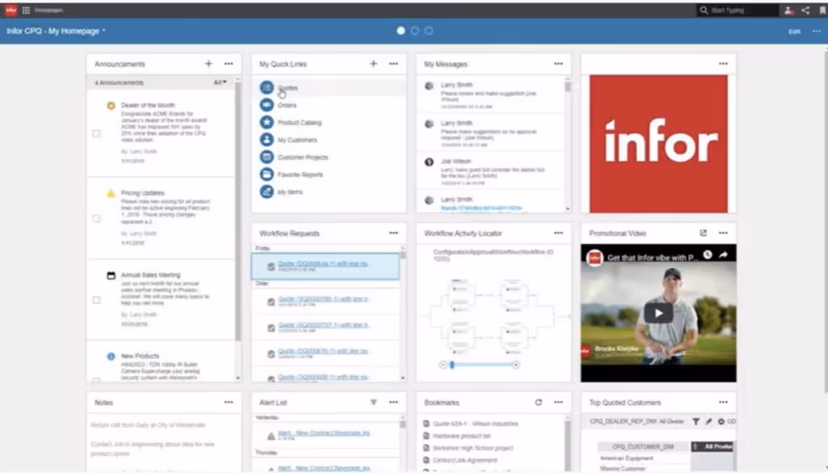The image size is (828, 473).
Task: Open the highlighted quote in Workflow Requests
Action: (323, 264)
